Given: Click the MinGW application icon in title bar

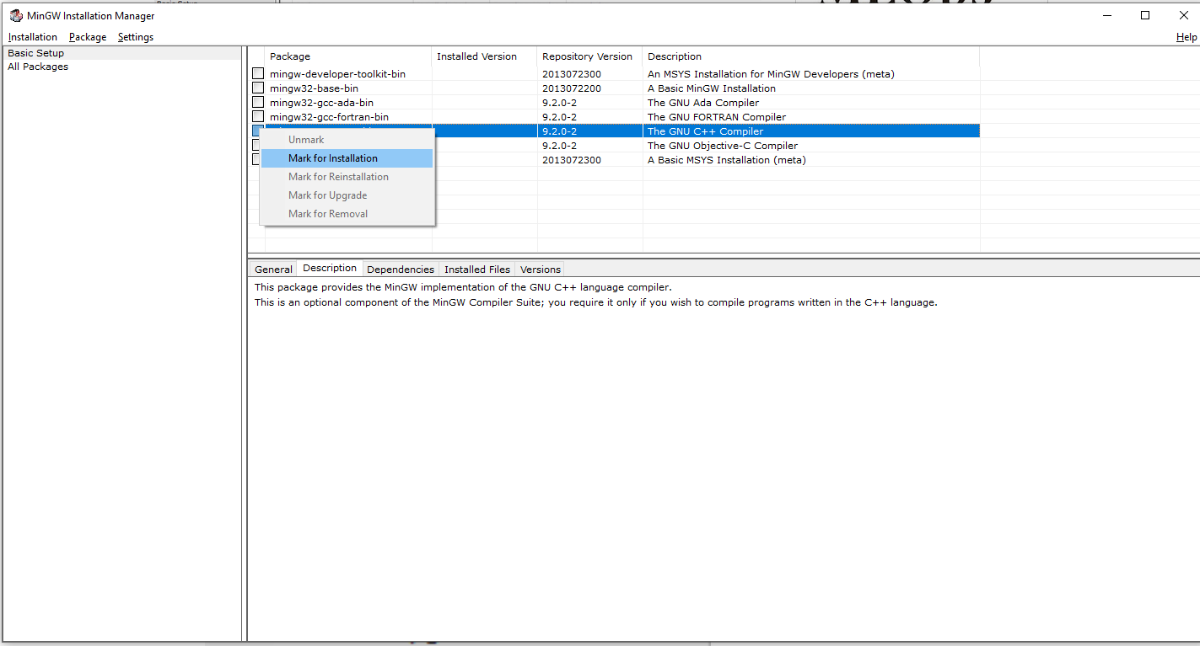Looking at the screenshot, I should 15,15.
